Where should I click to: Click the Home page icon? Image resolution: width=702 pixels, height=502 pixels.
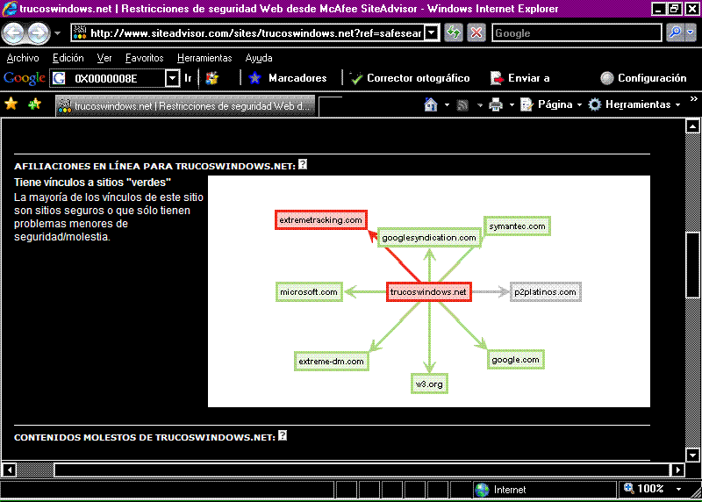coord(431,104)
